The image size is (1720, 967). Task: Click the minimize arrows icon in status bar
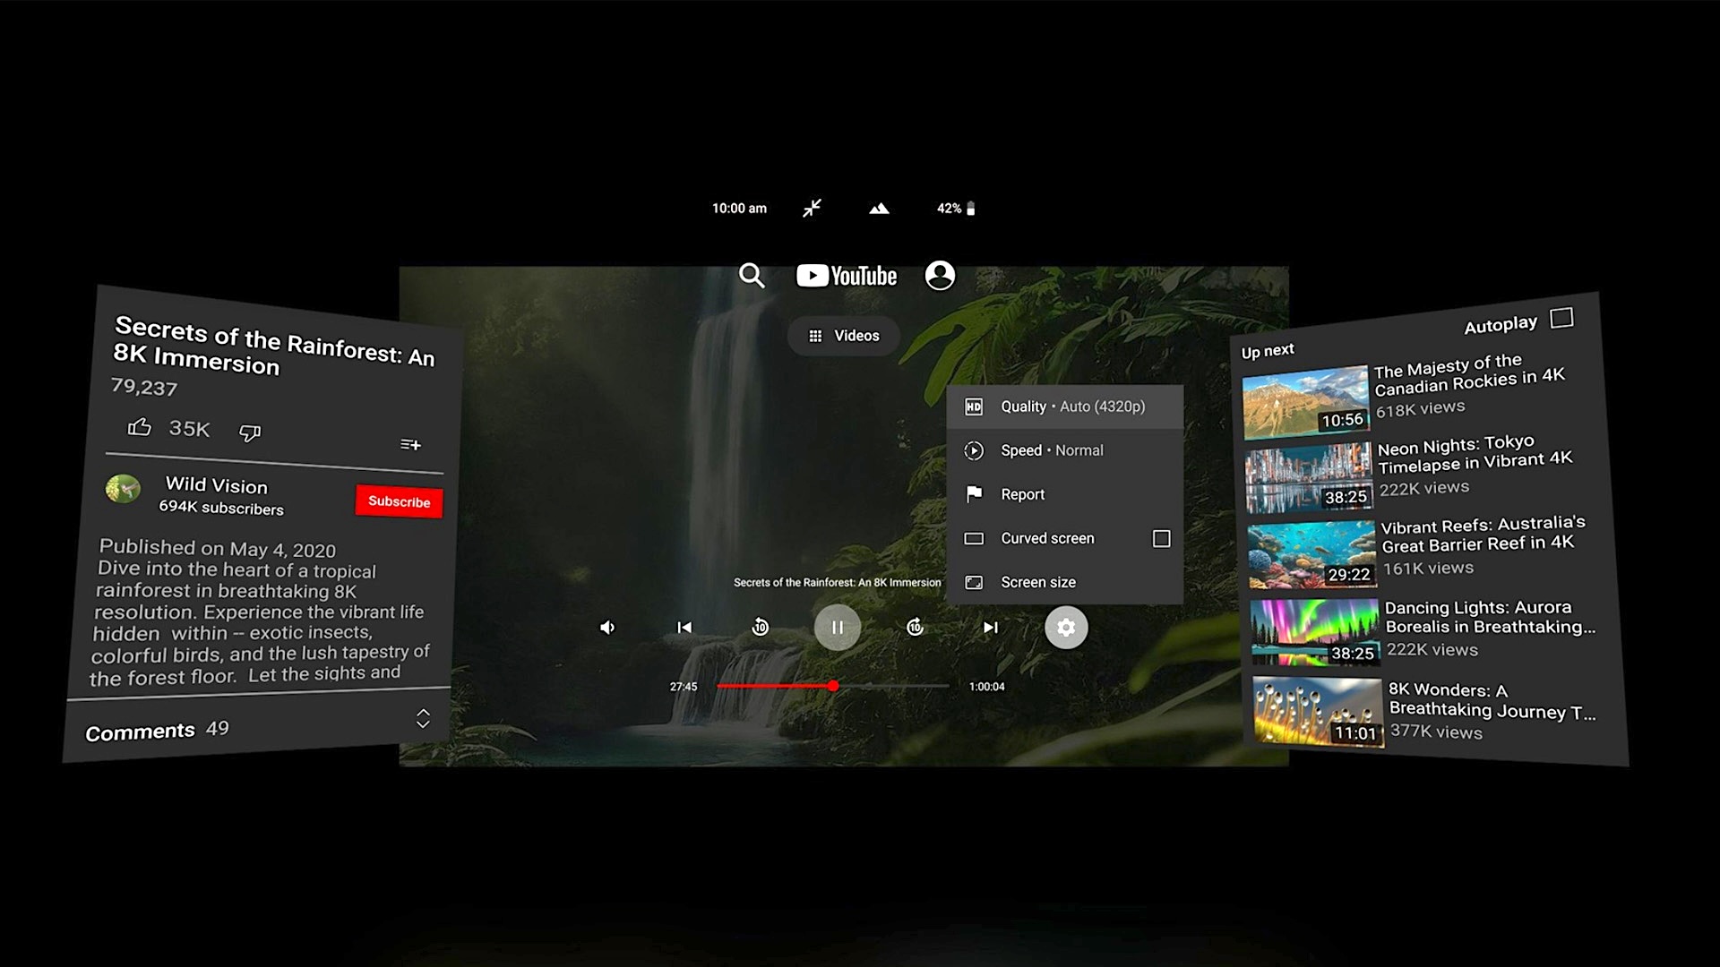[x=812, y=209]
